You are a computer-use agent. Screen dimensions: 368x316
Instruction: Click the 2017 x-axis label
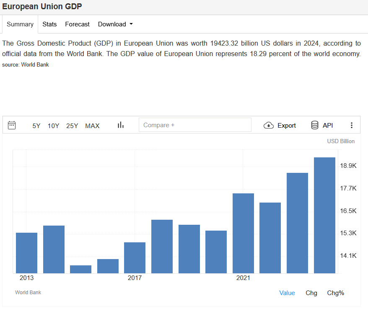pyautogui.click(x=135, y=278)
